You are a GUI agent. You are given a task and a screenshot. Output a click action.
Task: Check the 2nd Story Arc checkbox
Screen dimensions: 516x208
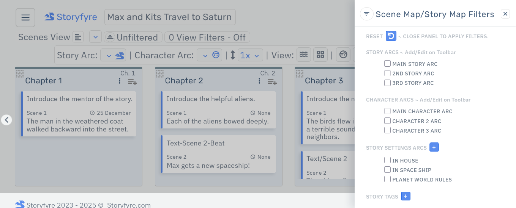pos(387,73)
